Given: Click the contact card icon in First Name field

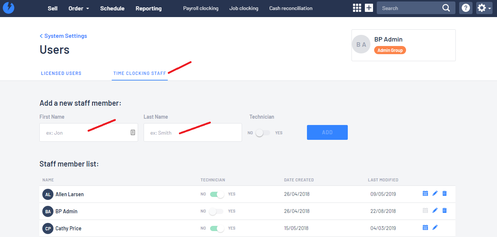Looking at the screenshot, I should (133, 132).
